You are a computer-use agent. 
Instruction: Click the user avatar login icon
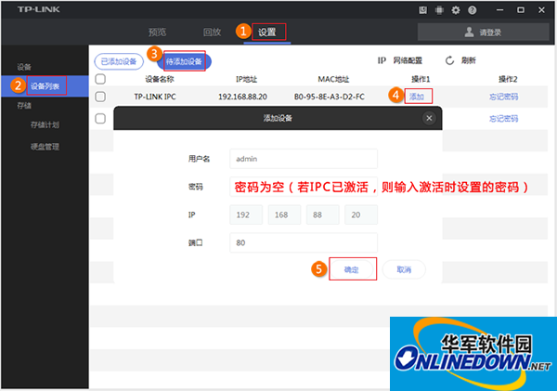pos(469,32)
